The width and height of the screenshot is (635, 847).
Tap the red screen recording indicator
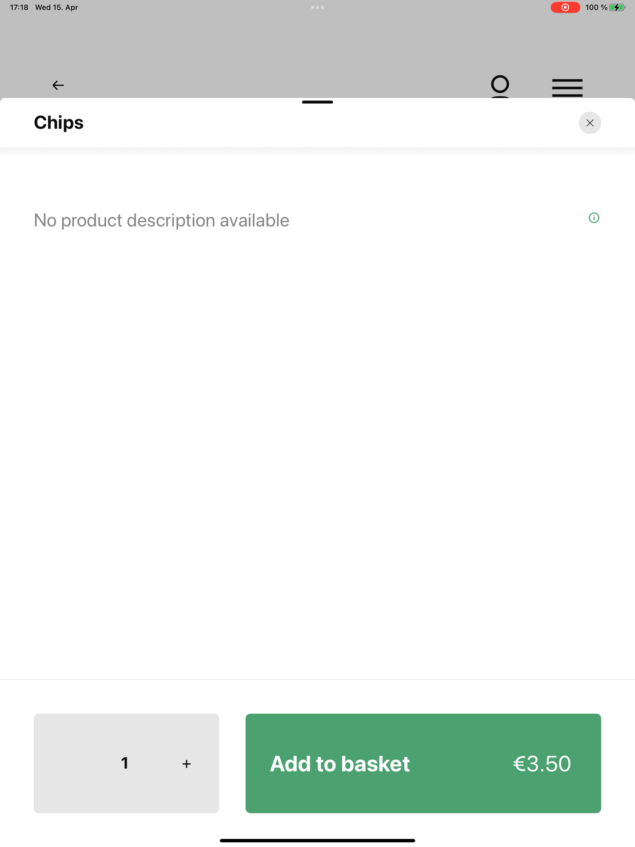pyautogui.click(x=565, y=7)
